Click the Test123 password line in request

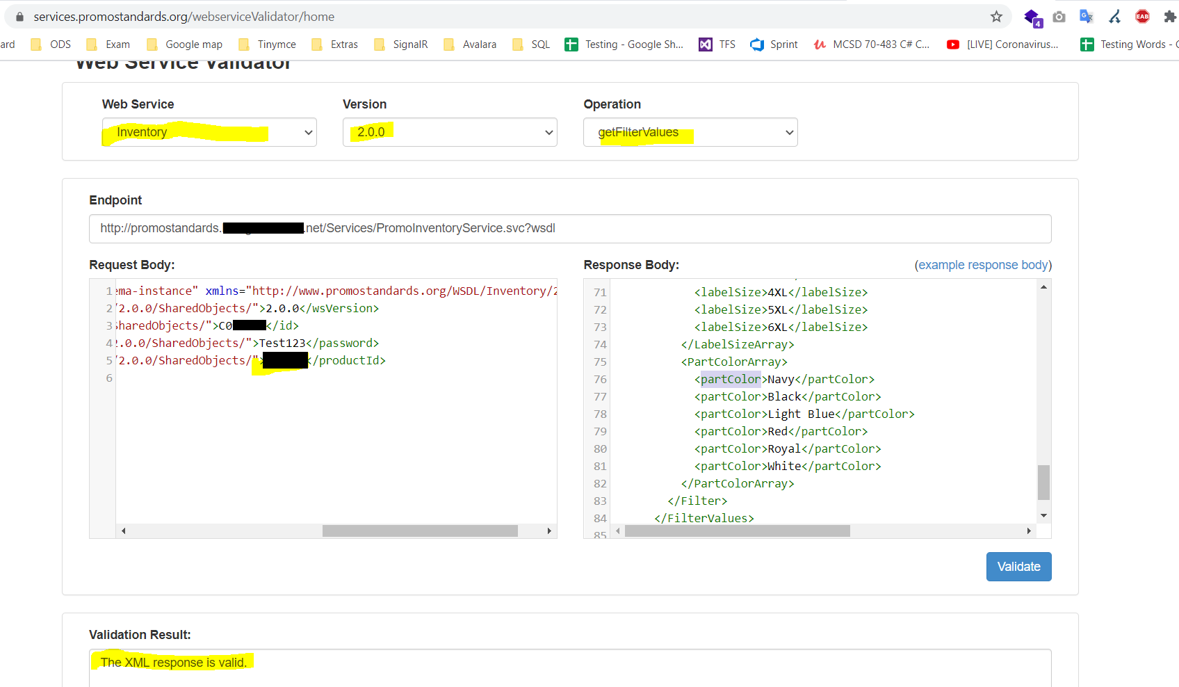coord(247,343)
